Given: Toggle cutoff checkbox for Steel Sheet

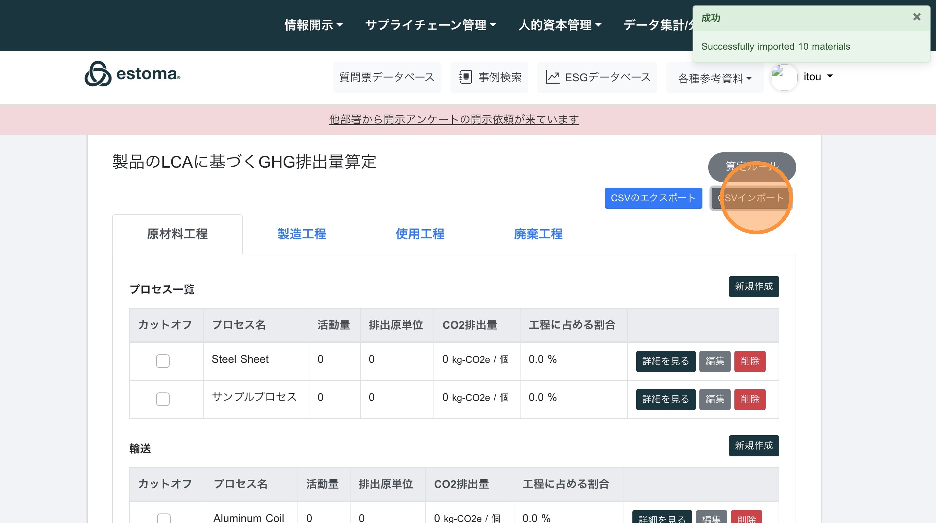Looking at the screenshot, I should coord(163,361).
